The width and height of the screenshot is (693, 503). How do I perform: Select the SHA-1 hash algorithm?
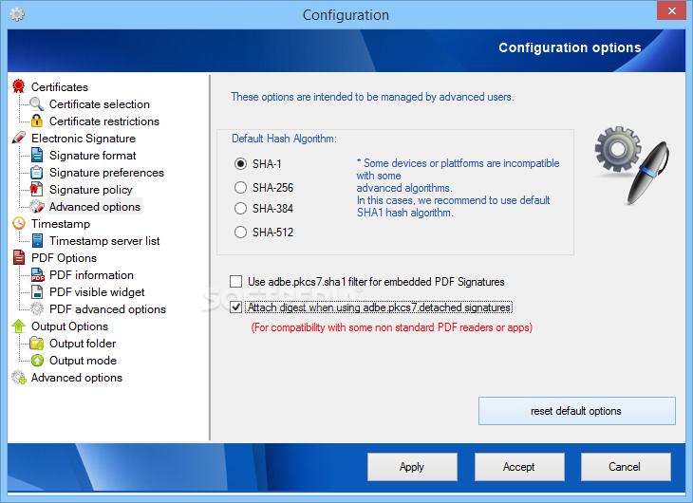(240, 164)
